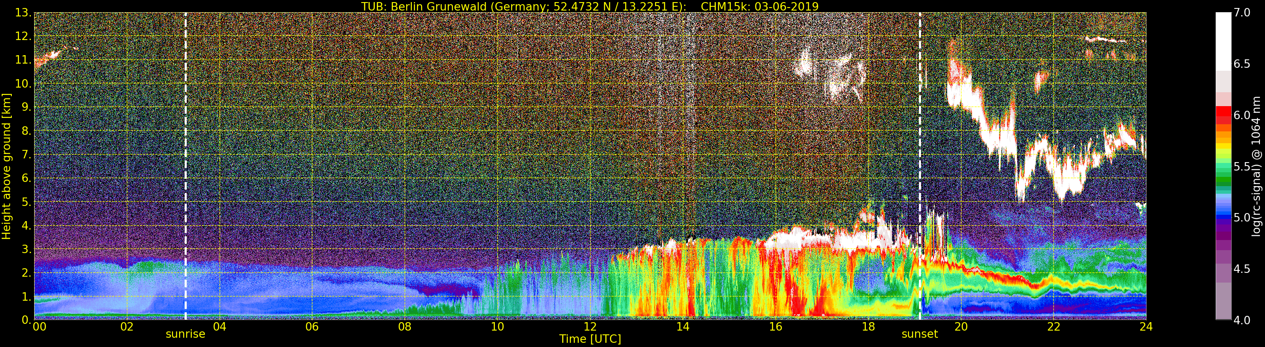The height and width of the screenshot is (347, 1265).
Task: Select the 16 tick on the time axis
Action: [776, 327]
